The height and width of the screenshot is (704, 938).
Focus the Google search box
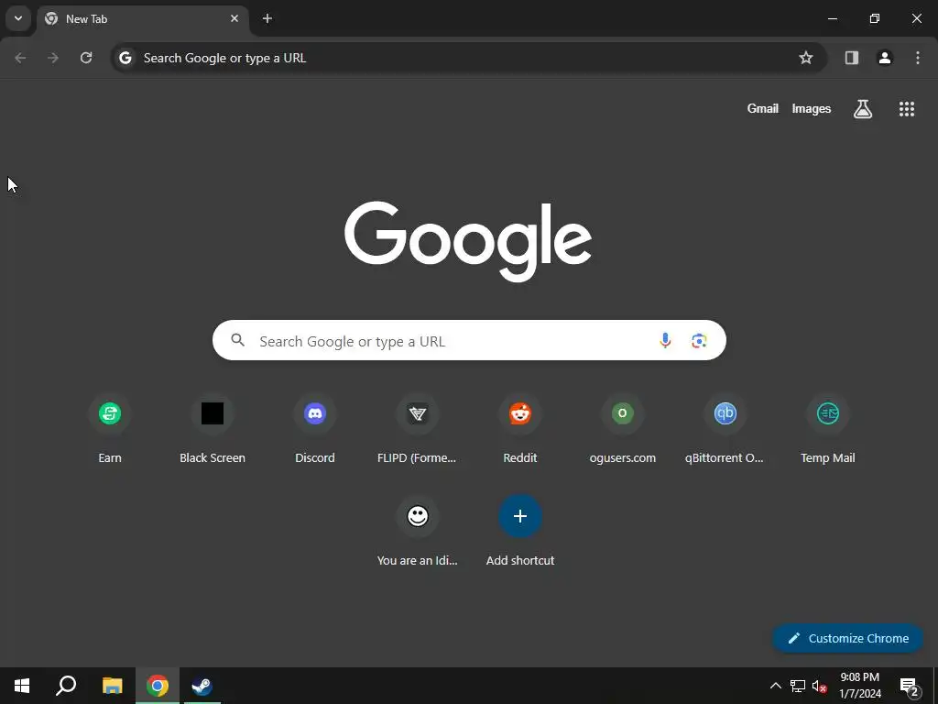(x=469, y=340)
